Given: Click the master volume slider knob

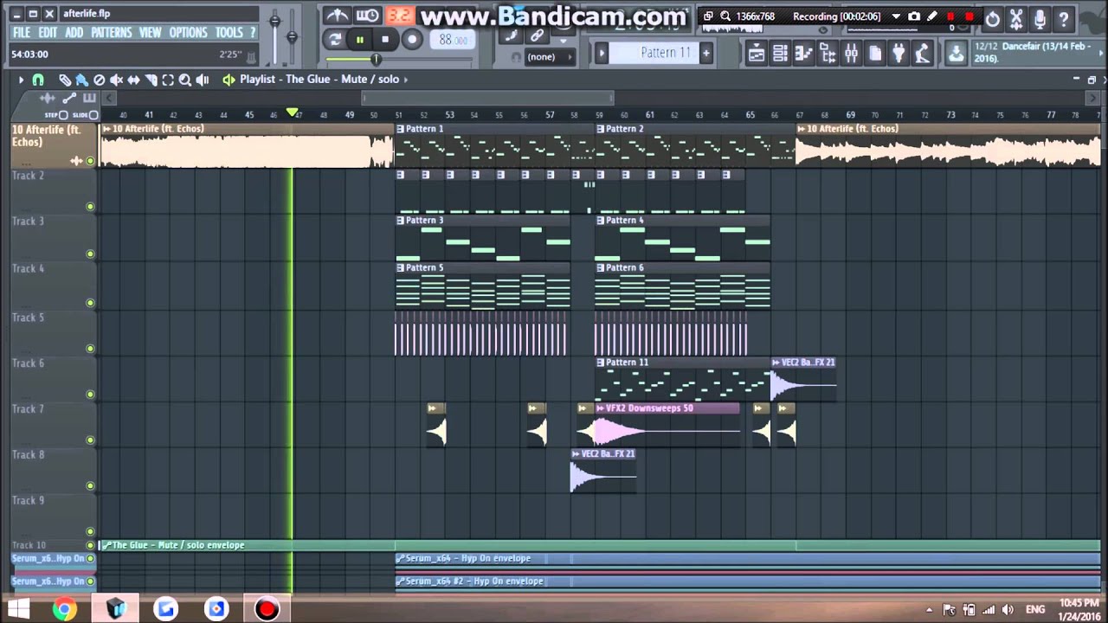Looking at the screenshot, I should coord(275,21).
